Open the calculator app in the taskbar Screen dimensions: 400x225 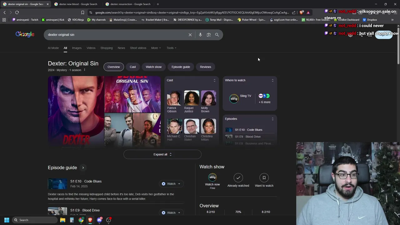(x=72, y=220)
